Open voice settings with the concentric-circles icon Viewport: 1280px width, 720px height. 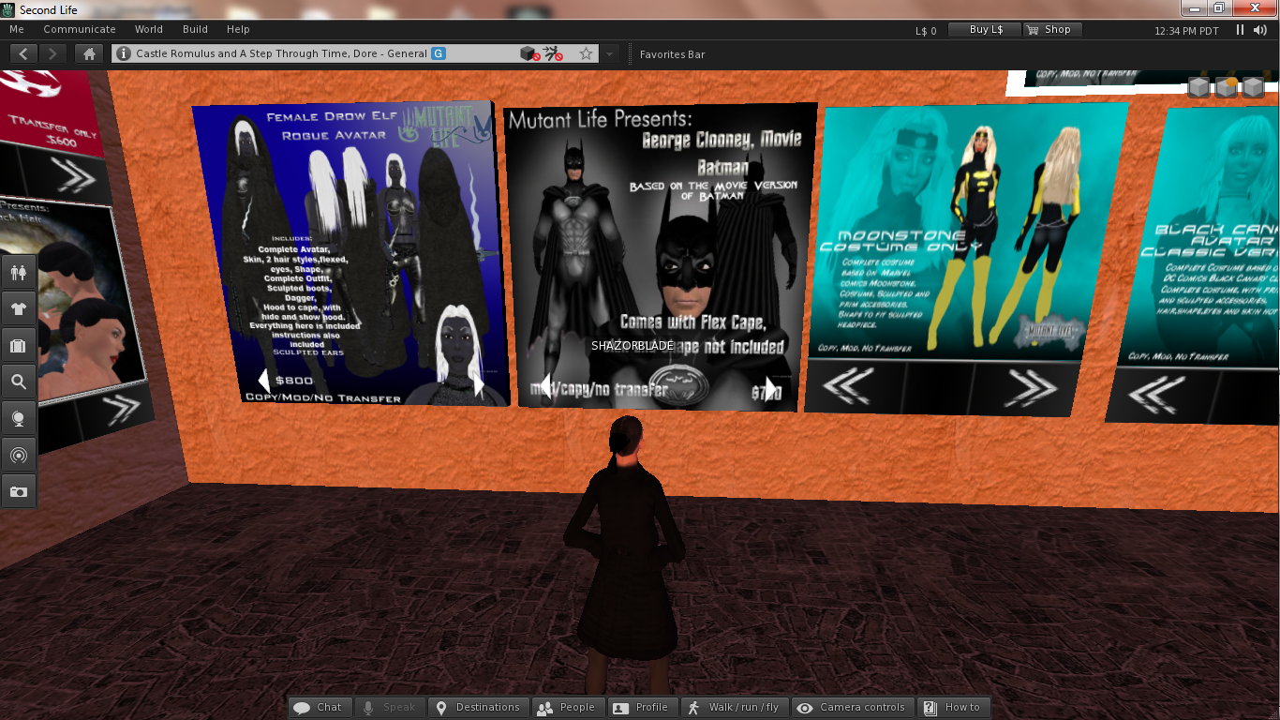click(x=19, y=455)
